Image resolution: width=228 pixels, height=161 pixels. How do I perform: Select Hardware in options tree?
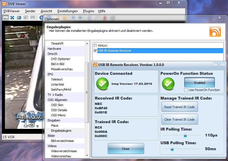pos(54,49)
